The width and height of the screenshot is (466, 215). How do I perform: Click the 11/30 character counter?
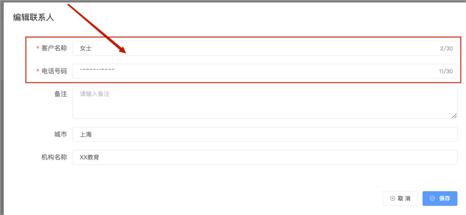446,72
